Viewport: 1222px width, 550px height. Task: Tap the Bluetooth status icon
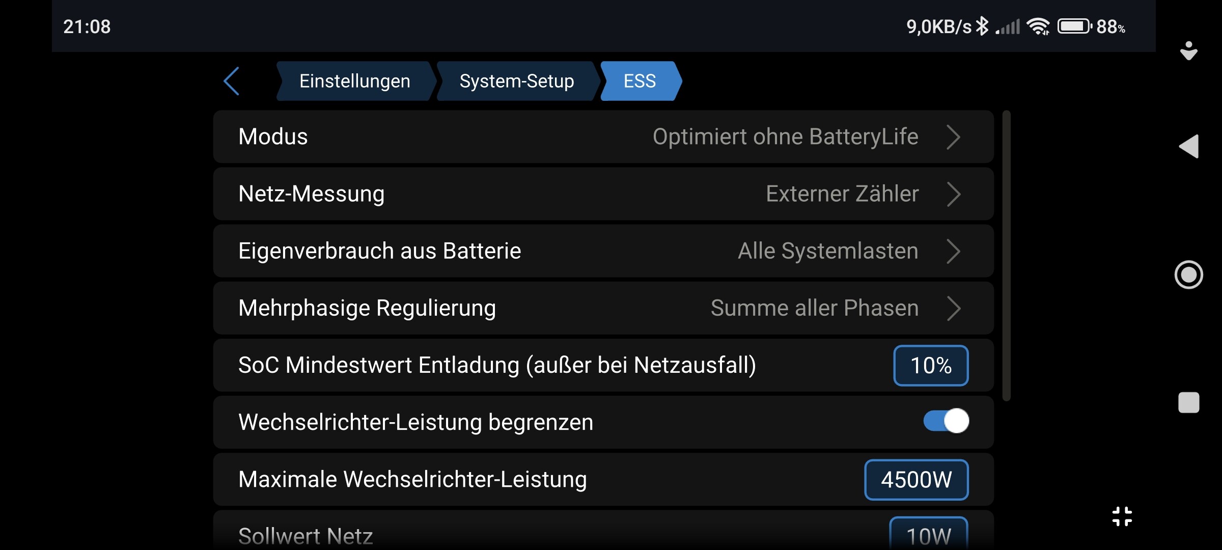982,26
